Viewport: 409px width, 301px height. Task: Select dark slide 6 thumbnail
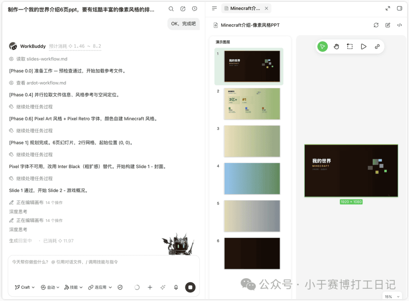[252, 253]
